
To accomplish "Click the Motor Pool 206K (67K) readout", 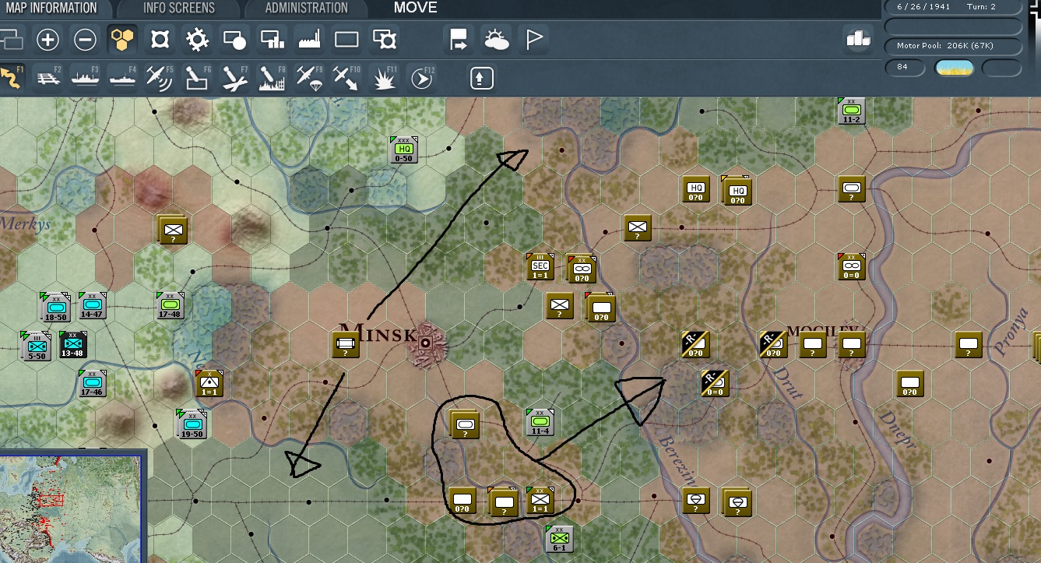I will click(x=953, y=46).
